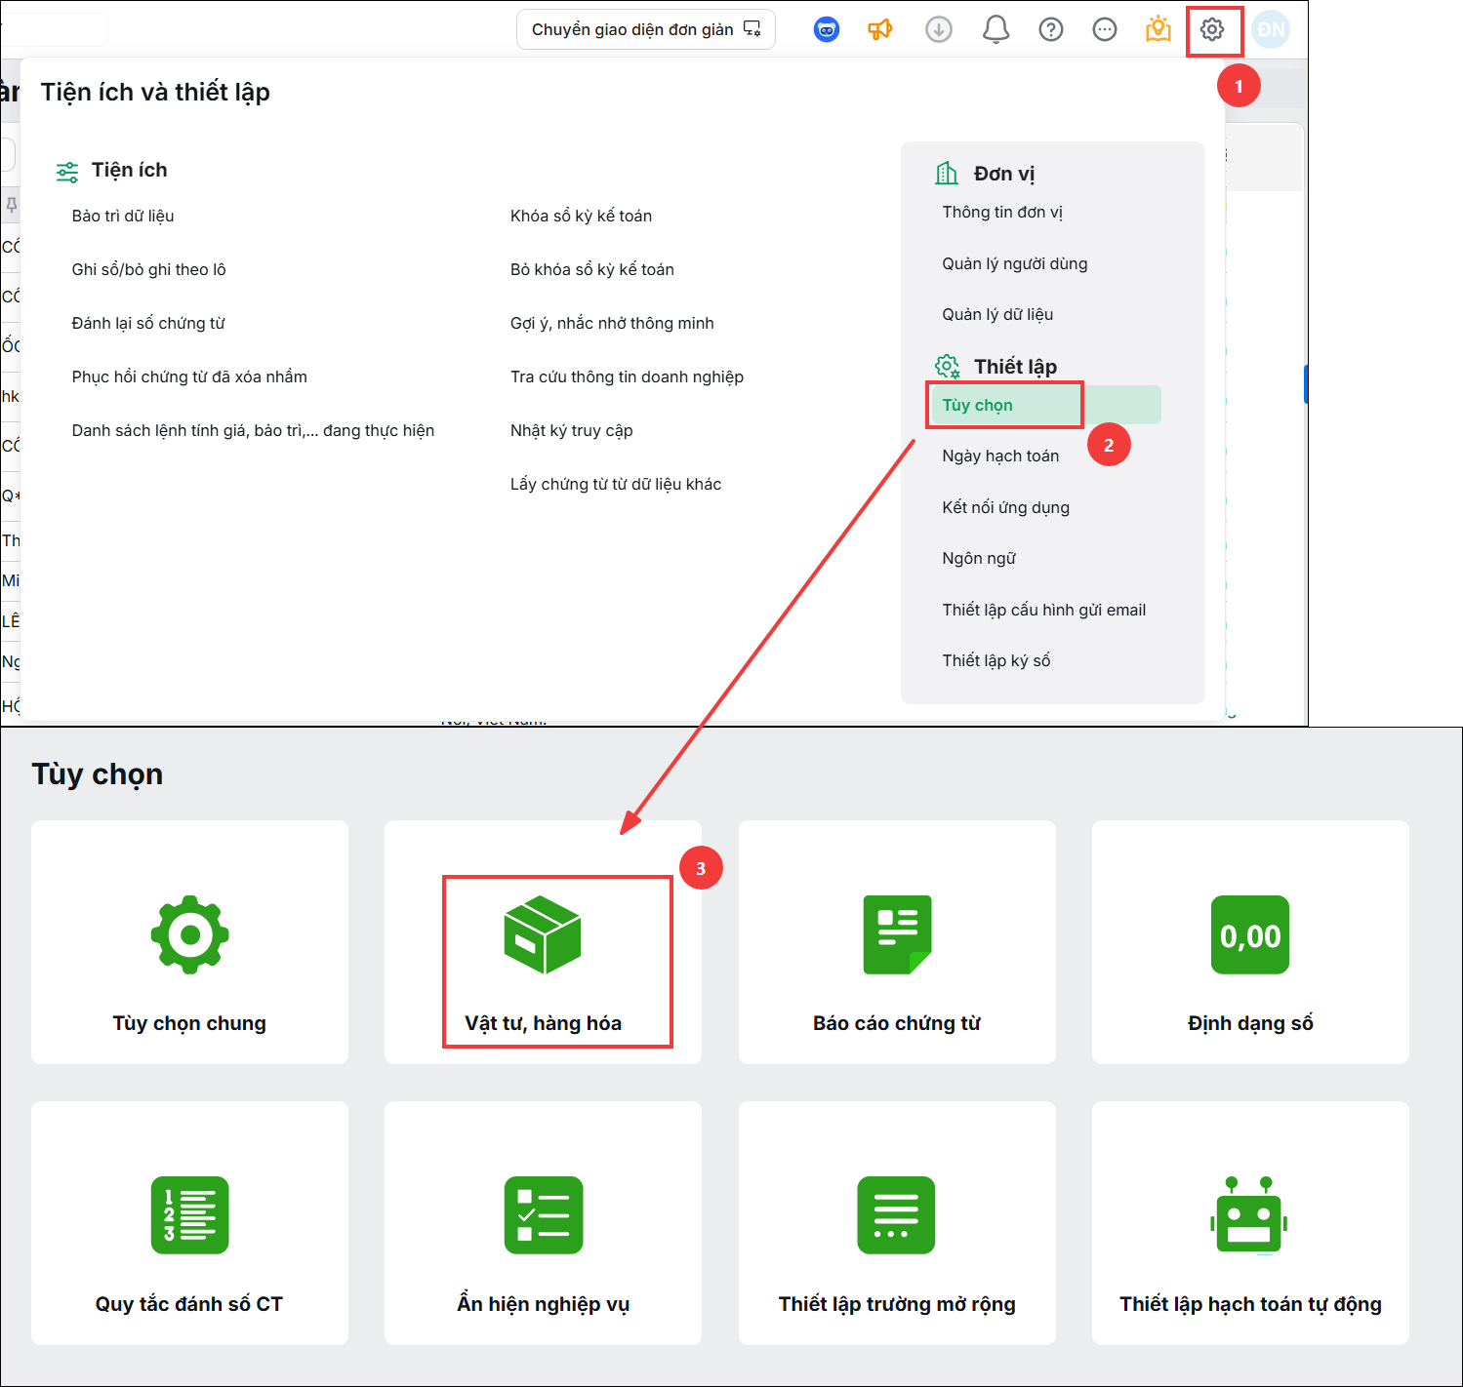This screenshot has height=1387, width=1463.
Task: Click Ghi sổ/bỏ ghi theo lô
Action: pyautogui.click(x=148, y=269)
